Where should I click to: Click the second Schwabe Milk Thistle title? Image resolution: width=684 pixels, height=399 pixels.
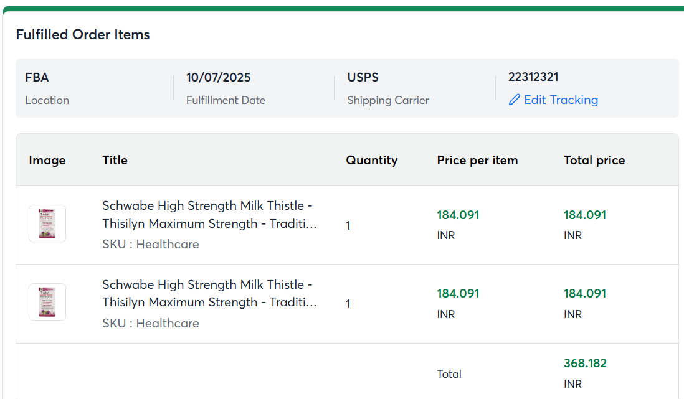(x=209, y=293)
